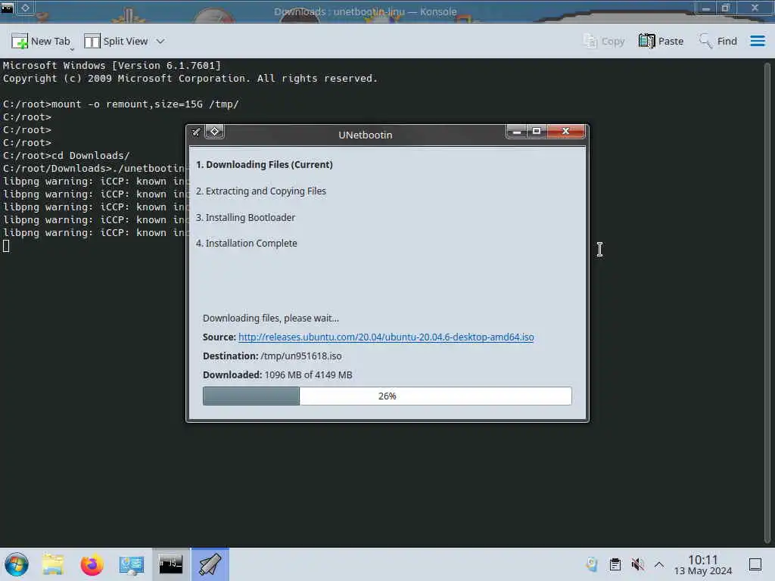Open the Find search tool
Image resolution: width=775 pixels, height=581 pixels.
[x=717, y=42]
